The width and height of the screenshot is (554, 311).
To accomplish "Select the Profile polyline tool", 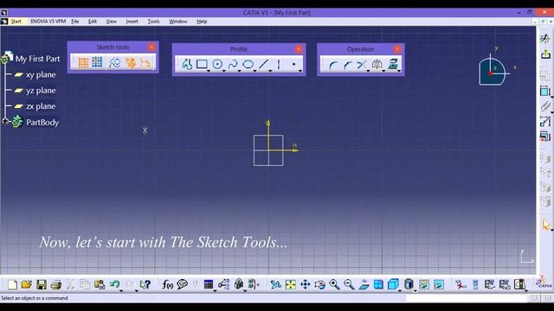I will pos(187,65).
